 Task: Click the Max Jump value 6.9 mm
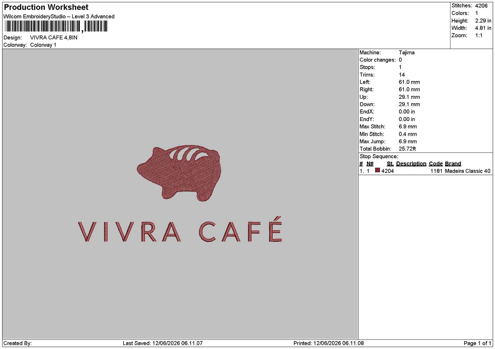[408, 142]
